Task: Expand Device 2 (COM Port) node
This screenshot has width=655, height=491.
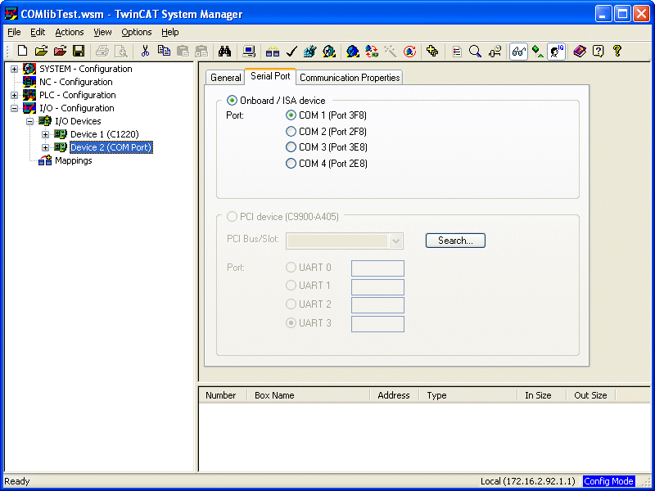Action: [45, 147]
